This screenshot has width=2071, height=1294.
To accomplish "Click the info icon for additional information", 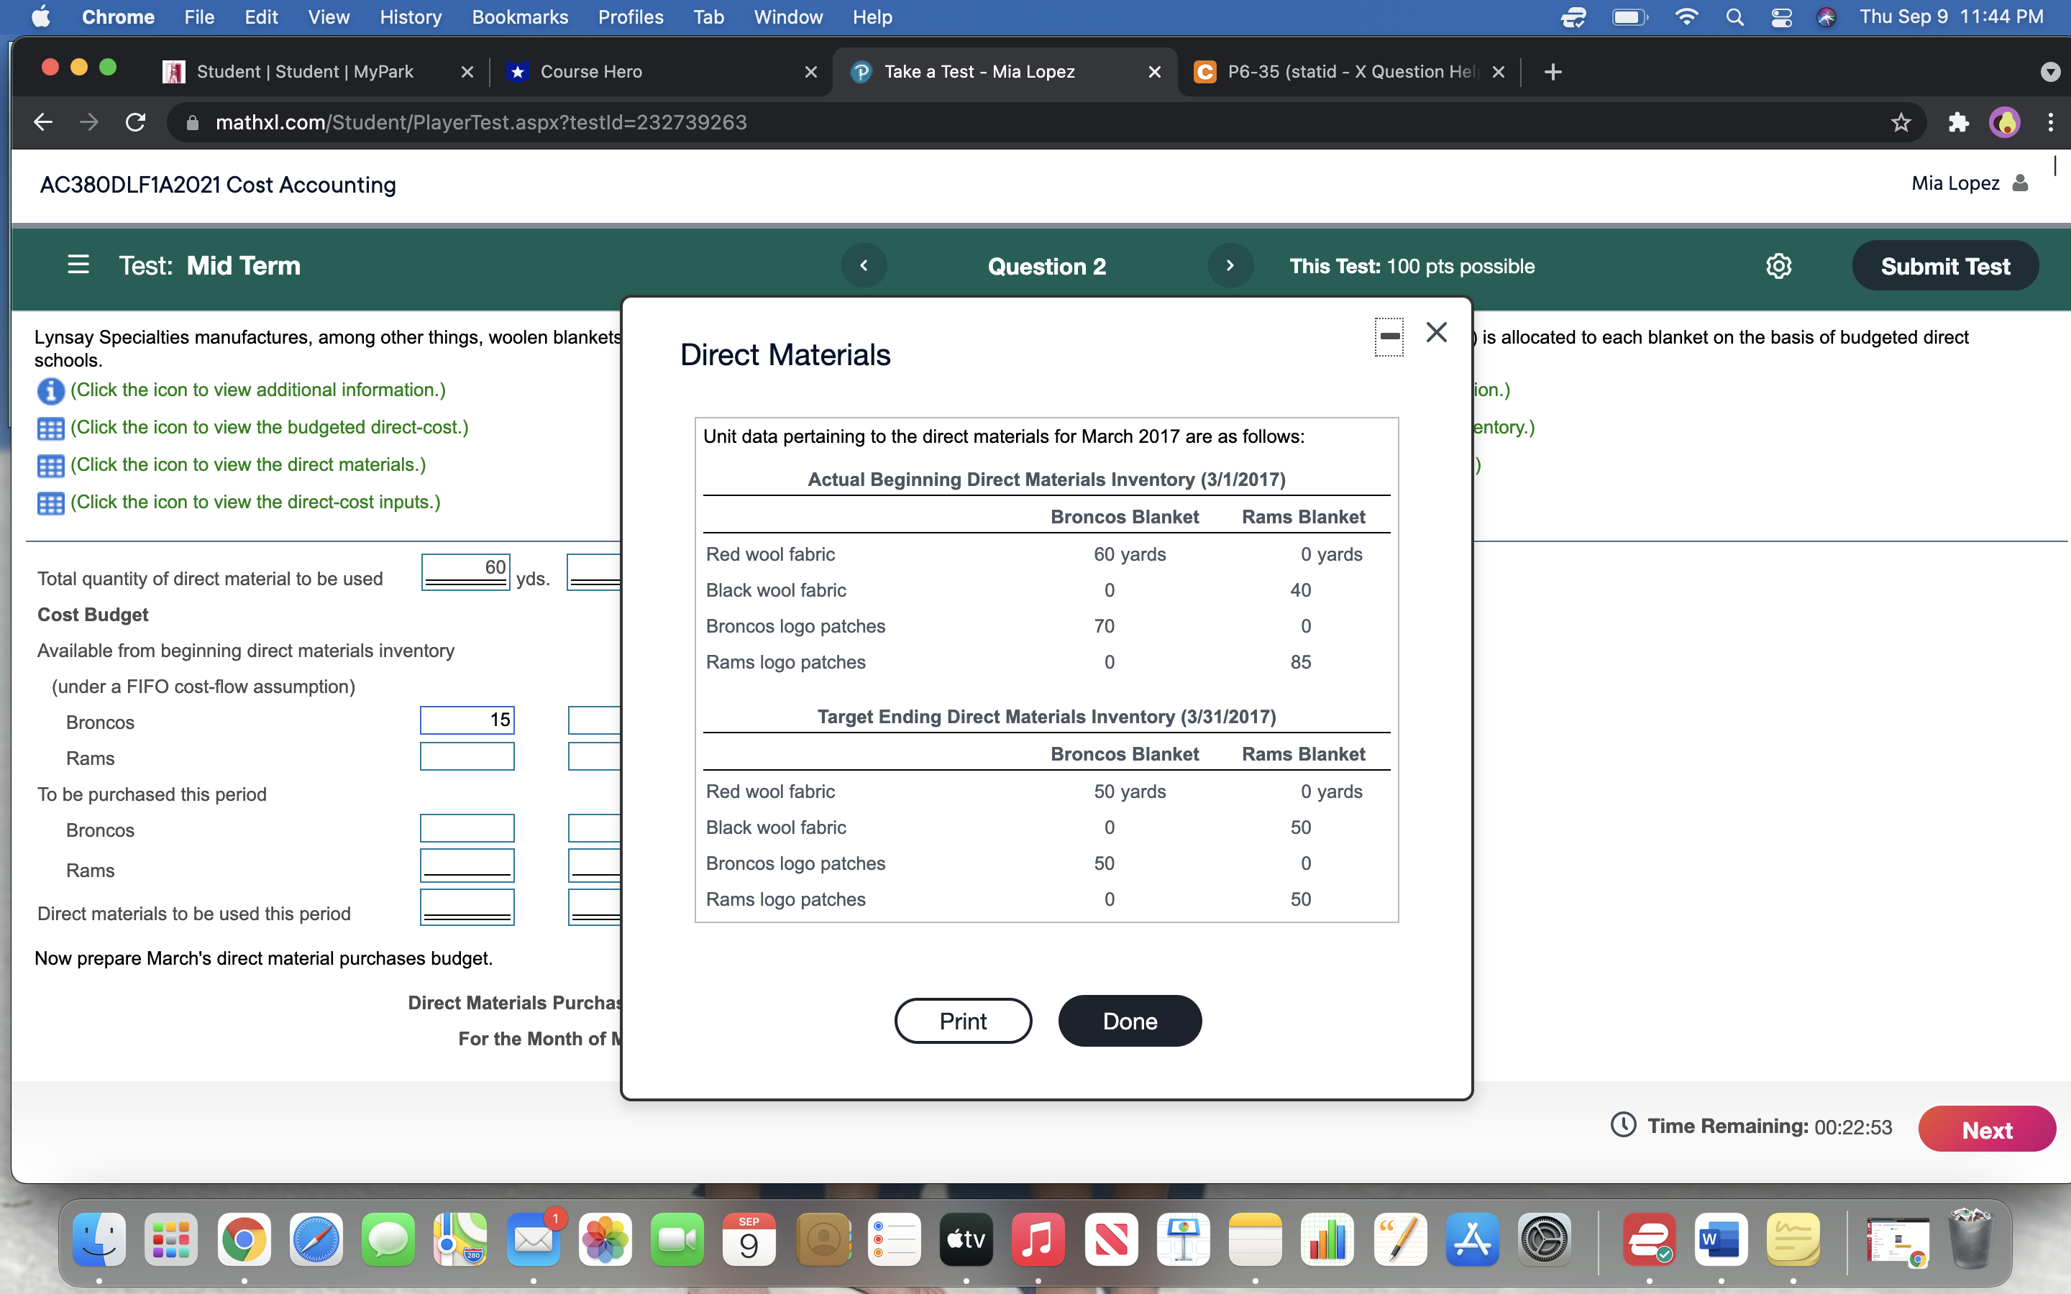I will [x=50, y=390].
